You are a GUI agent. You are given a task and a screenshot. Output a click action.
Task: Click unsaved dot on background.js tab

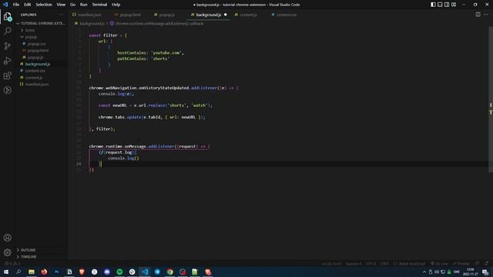click(x=226, y=15)
